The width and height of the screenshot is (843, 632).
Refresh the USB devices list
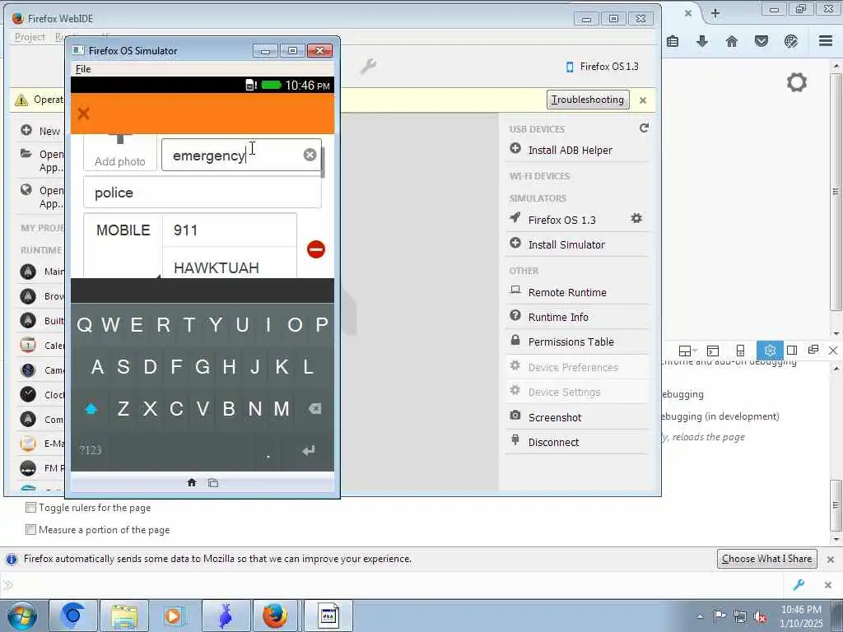(x=644, y=128)
